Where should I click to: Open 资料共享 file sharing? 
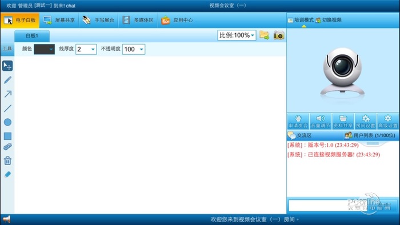point(343,122)
